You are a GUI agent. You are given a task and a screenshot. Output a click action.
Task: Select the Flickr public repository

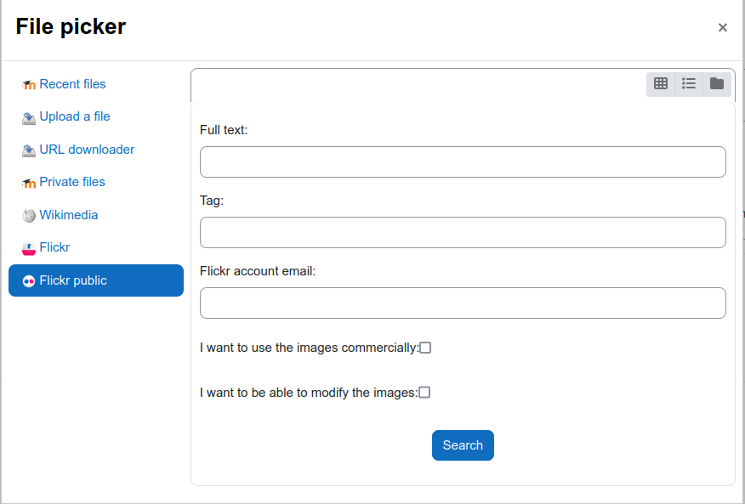(96, 280)
